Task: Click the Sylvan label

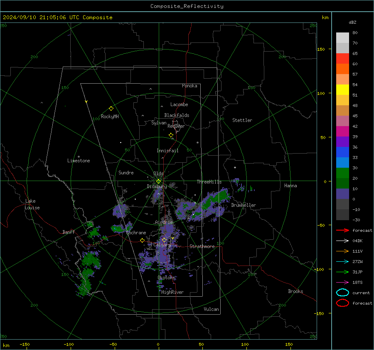Action: [x=159, y=123]
